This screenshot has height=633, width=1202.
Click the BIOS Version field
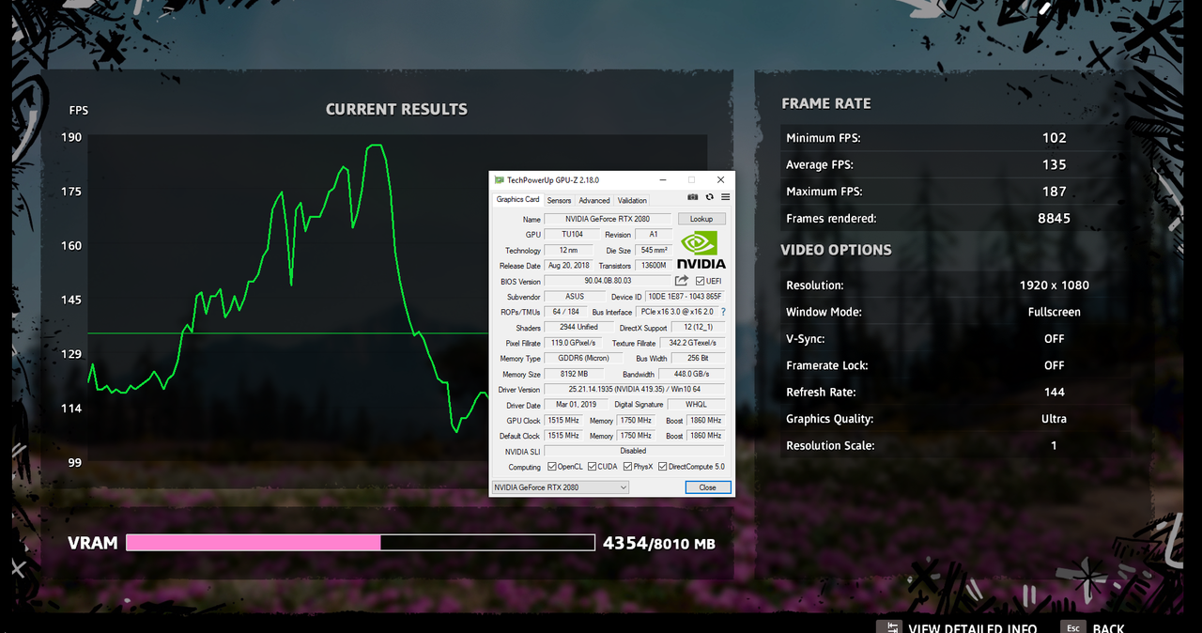(608, 281)
